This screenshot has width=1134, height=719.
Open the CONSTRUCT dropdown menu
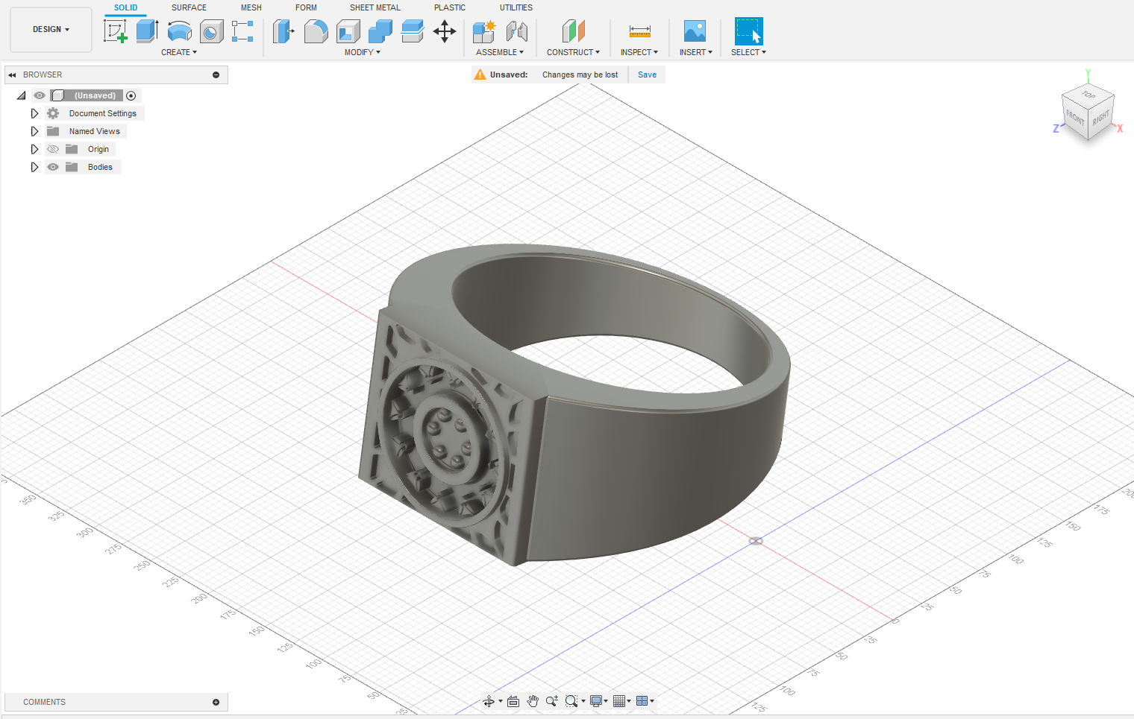pos(573,52)
